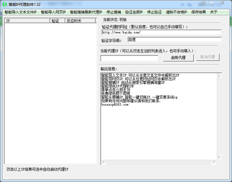
Task: Open 智能导入网页IP menu
Action: [53, 12]
